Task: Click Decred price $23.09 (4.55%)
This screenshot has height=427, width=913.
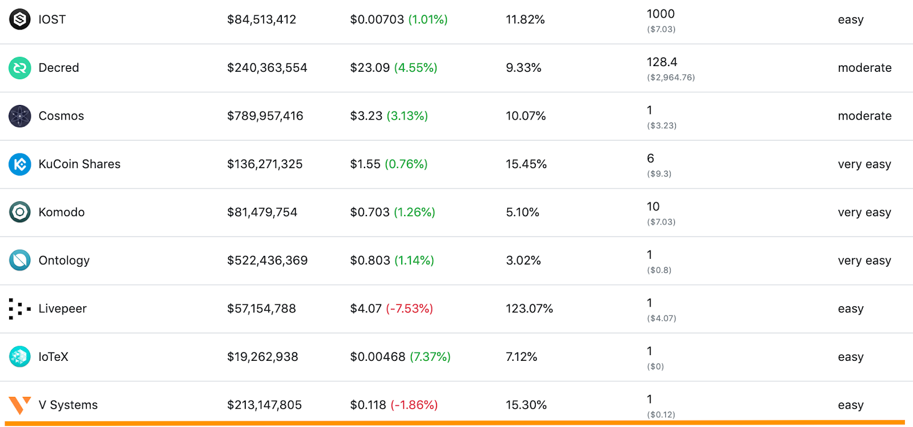Action: tap(394, 68)
